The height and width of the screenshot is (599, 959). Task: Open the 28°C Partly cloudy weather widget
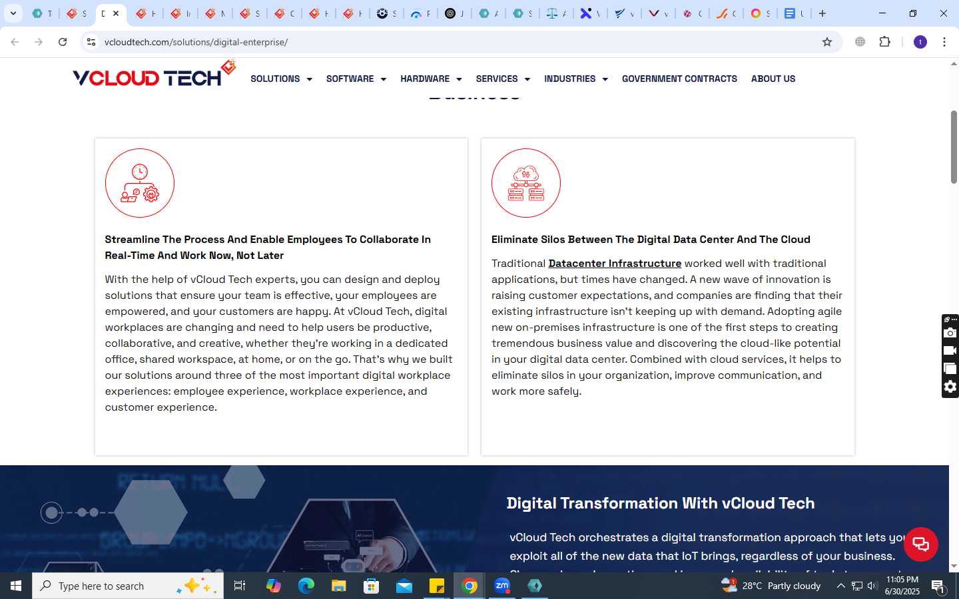point(771,586)
